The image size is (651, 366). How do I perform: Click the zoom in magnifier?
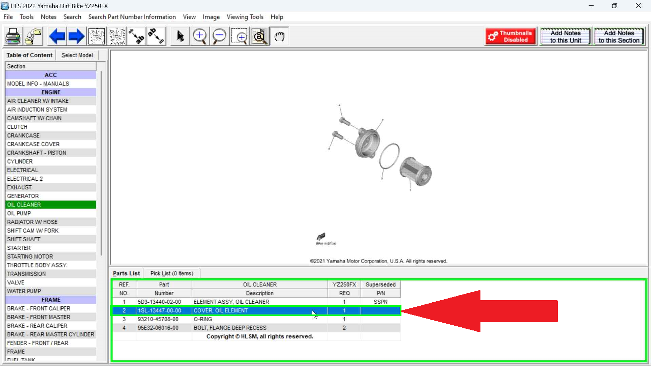click(200, 36)
